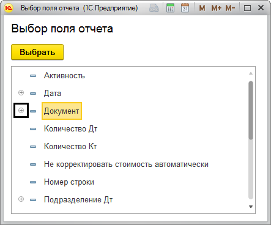
Task: Expand the Подразделение Дт field node
Action: click(x=21, y=199)
